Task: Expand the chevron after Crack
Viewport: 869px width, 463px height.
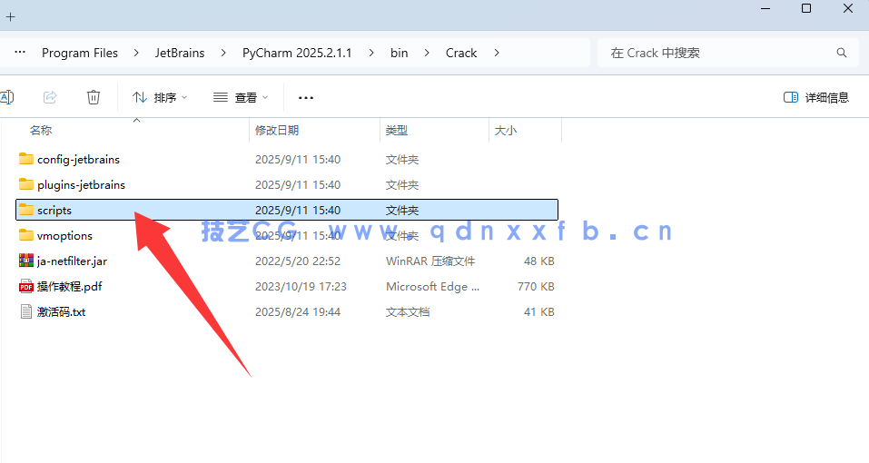Action: pos(497,53)
